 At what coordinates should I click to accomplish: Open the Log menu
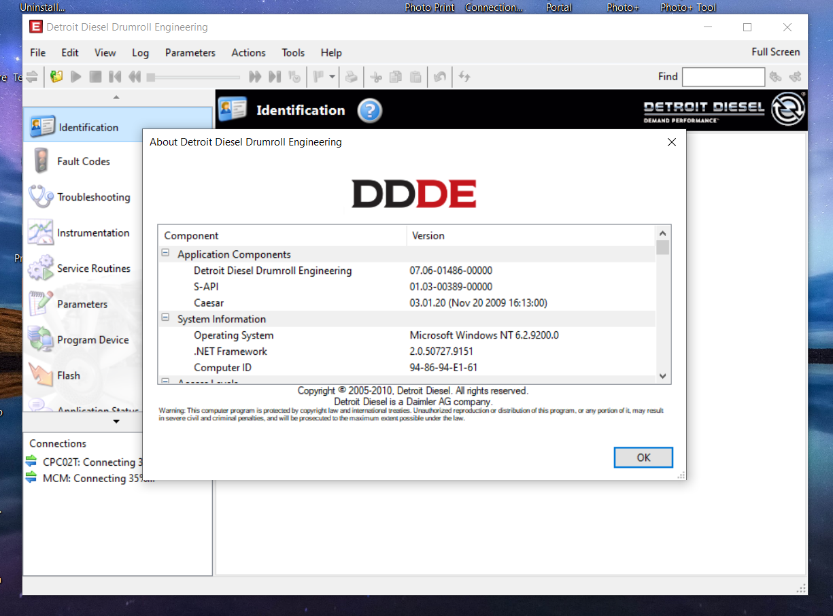(x=140, y=52)
